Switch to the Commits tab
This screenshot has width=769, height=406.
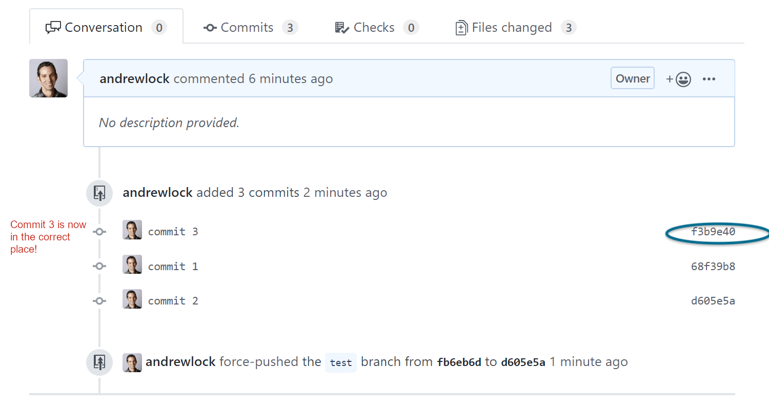[247, 27]
